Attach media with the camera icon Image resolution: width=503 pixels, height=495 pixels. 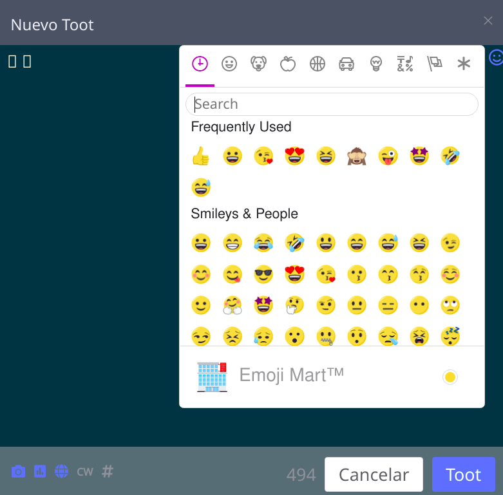click(x=18, y=472)
